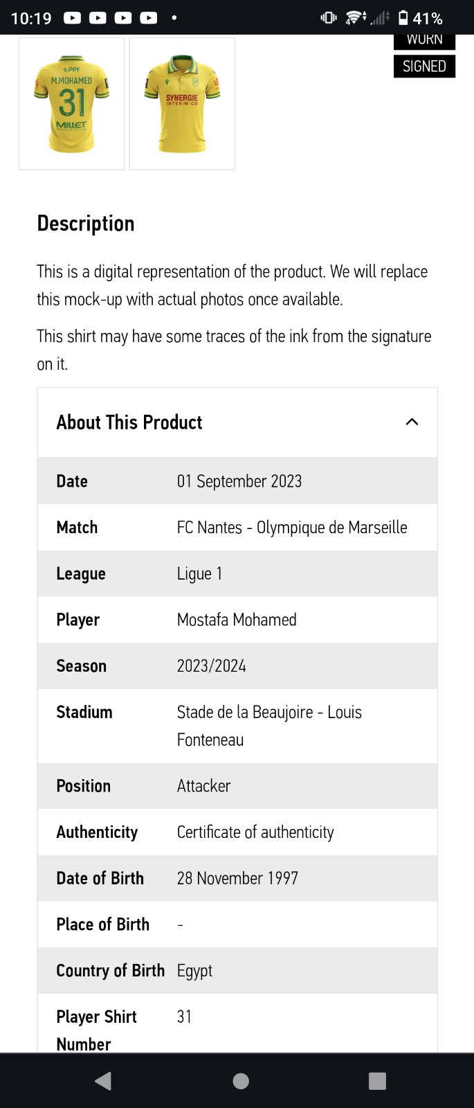Tap the vibrate mode status icon

point(329,18)
